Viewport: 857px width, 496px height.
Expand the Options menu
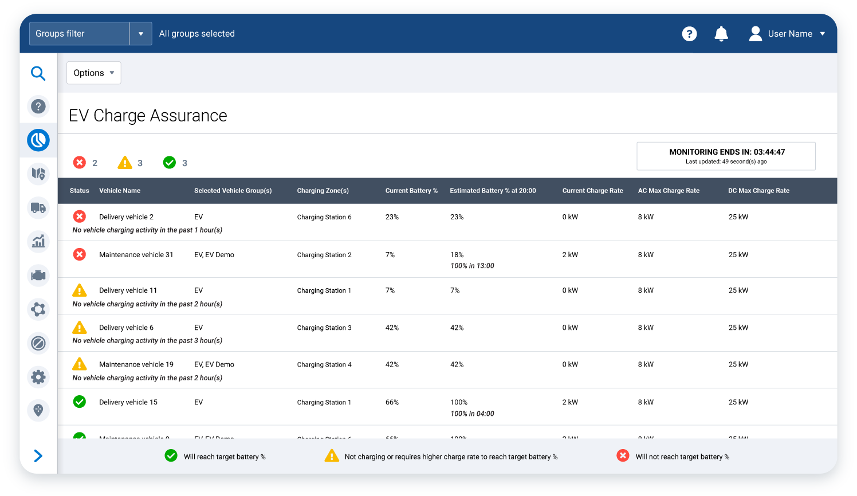click(93, 73)
